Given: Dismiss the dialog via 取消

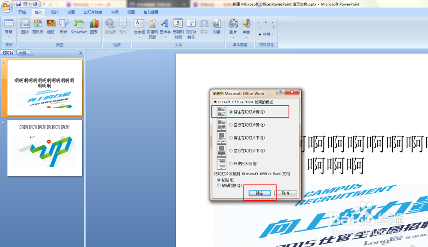Looking at the screenshot, I should (285, 193).
